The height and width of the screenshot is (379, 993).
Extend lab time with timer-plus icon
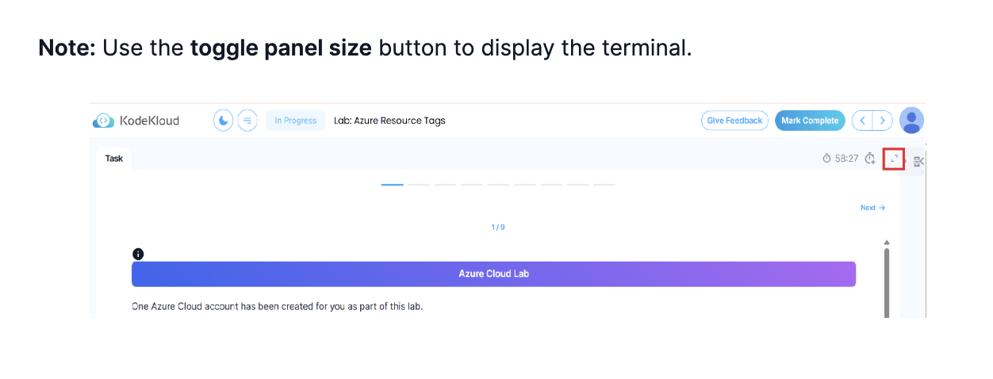point(870,159)
